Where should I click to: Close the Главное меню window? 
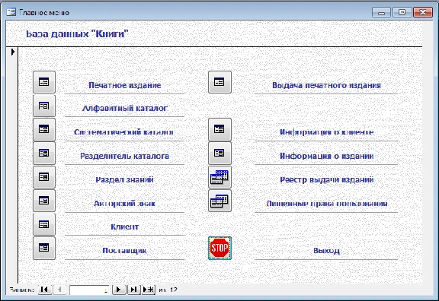click(423, 12)
